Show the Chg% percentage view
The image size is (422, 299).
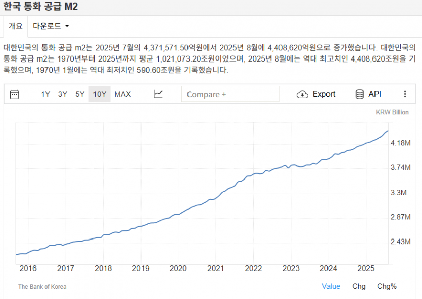[x=387, y=286]
